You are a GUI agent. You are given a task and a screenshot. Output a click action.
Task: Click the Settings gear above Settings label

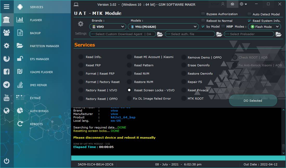coord(81,24)
